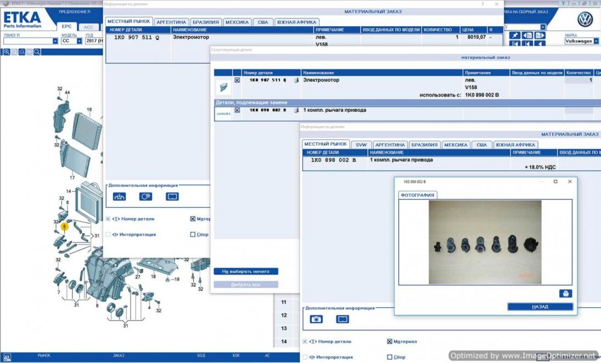Select США tab in back details window
The width and height of the screenshot is (601, 363).
click(263, 22)
